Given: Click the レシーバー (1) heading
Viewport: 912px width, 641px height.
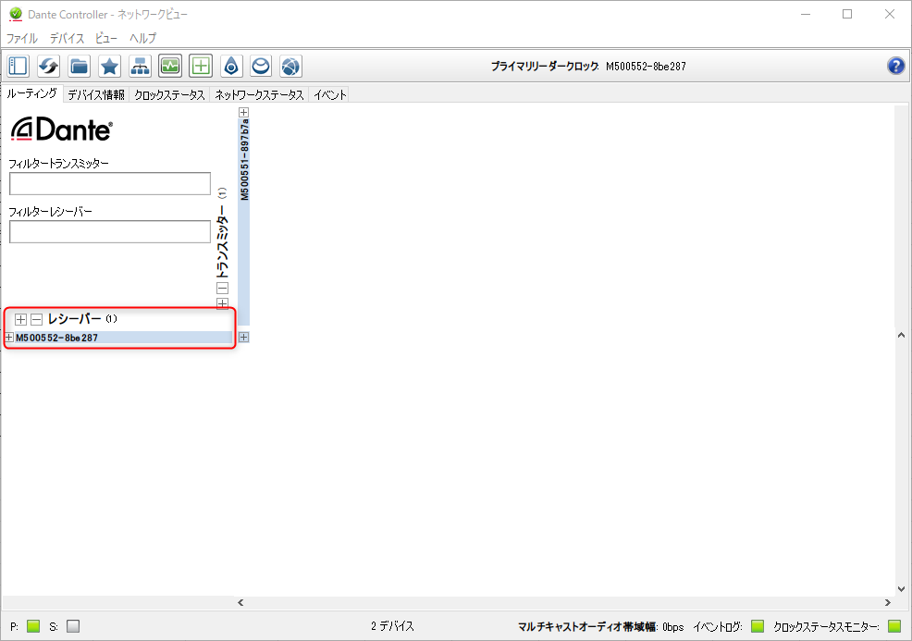Looking at the screenshot, I should pos(82,319).
